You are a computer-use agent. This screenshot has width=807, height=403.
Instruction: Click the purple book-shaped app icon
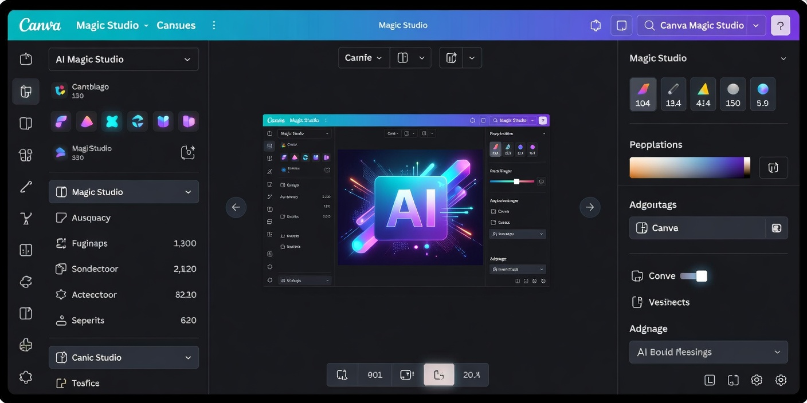point(163,121)
